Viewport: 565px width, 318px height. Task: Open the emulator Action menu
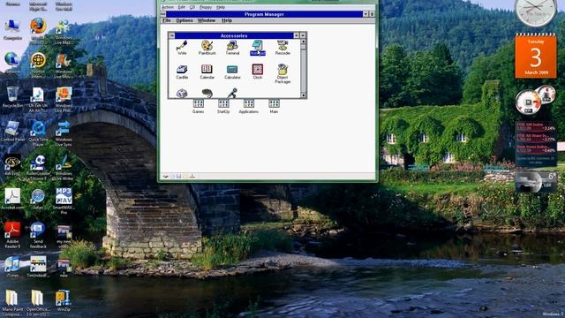click(167, 7)
